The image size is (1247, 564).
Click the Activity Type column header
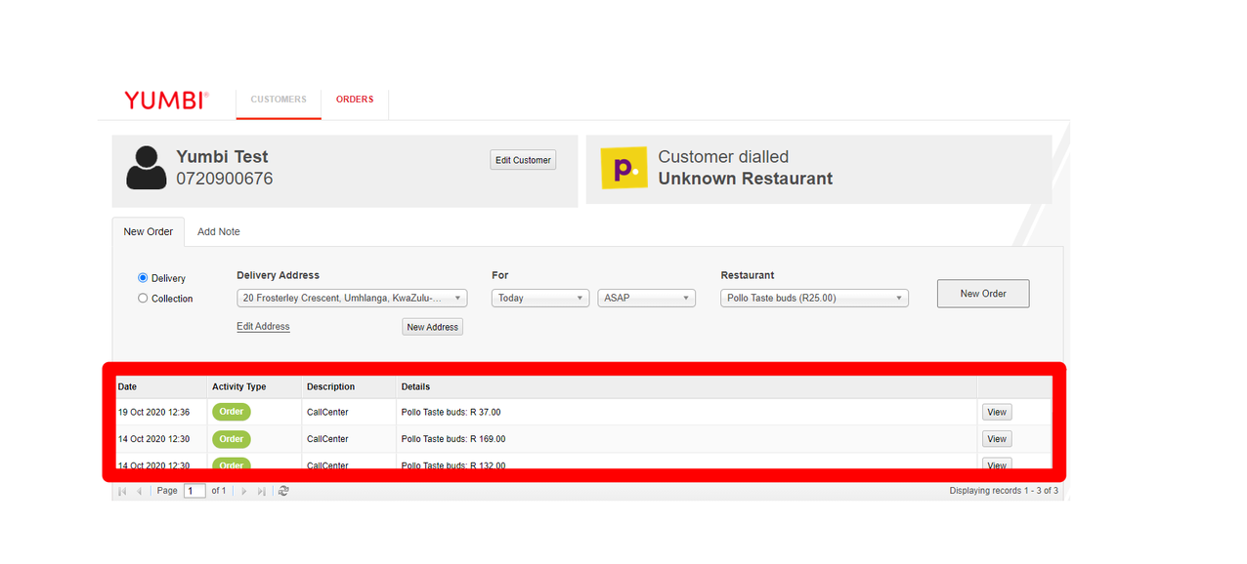[x=256, y=387]
